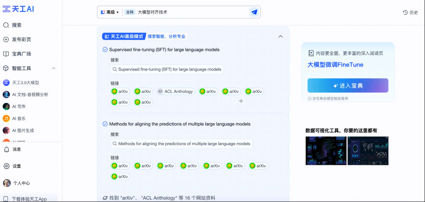
Task: Open the ACL Anthology source link
Action: point(176,92)
